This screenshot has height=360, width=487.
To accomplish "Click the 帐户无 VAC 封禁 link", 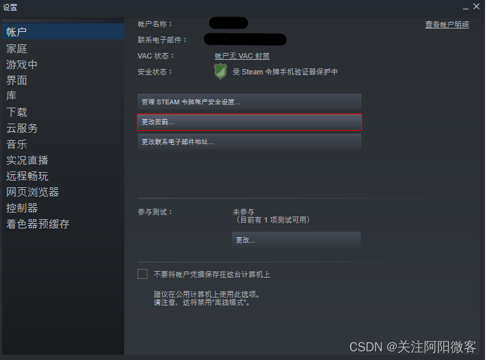I will coord(242,56).
